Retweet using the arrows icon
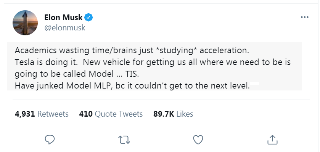The image size is (320, 152). pos(124,139)
